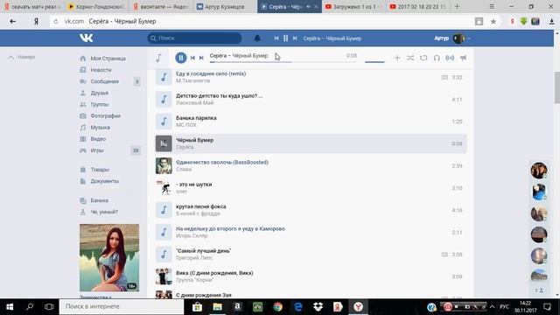560x315 pixels.
Task: Click the Windows taskbar search field
Action: pos(122,306)
